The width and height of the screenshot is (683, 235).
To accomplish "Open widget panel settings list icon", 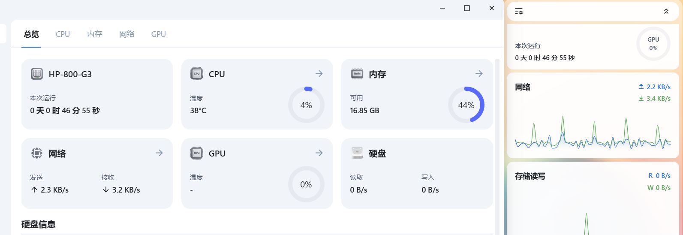I will pyautogui.click(x=519, y=12).
